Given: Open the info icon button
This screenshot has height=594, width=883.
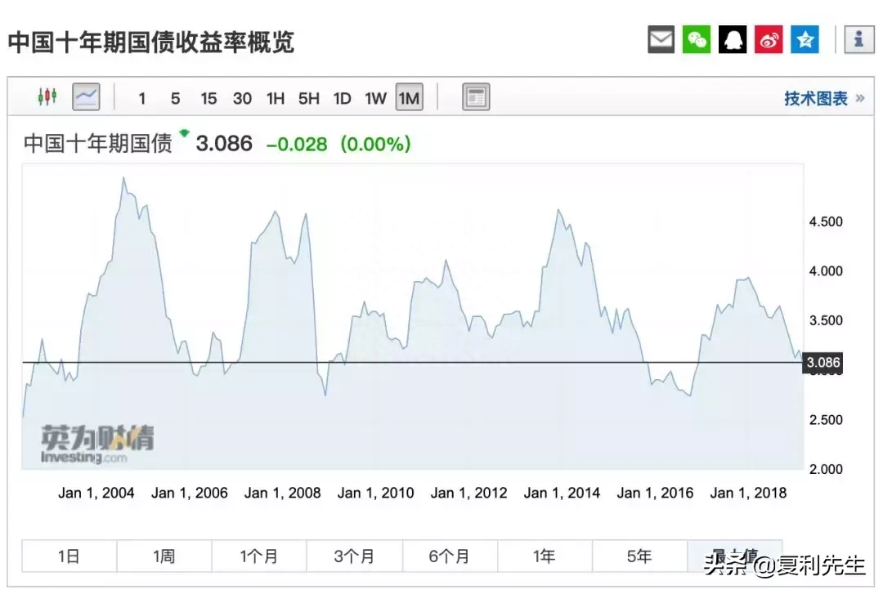Looking at the screenshot, I should (x=858, y=39).
